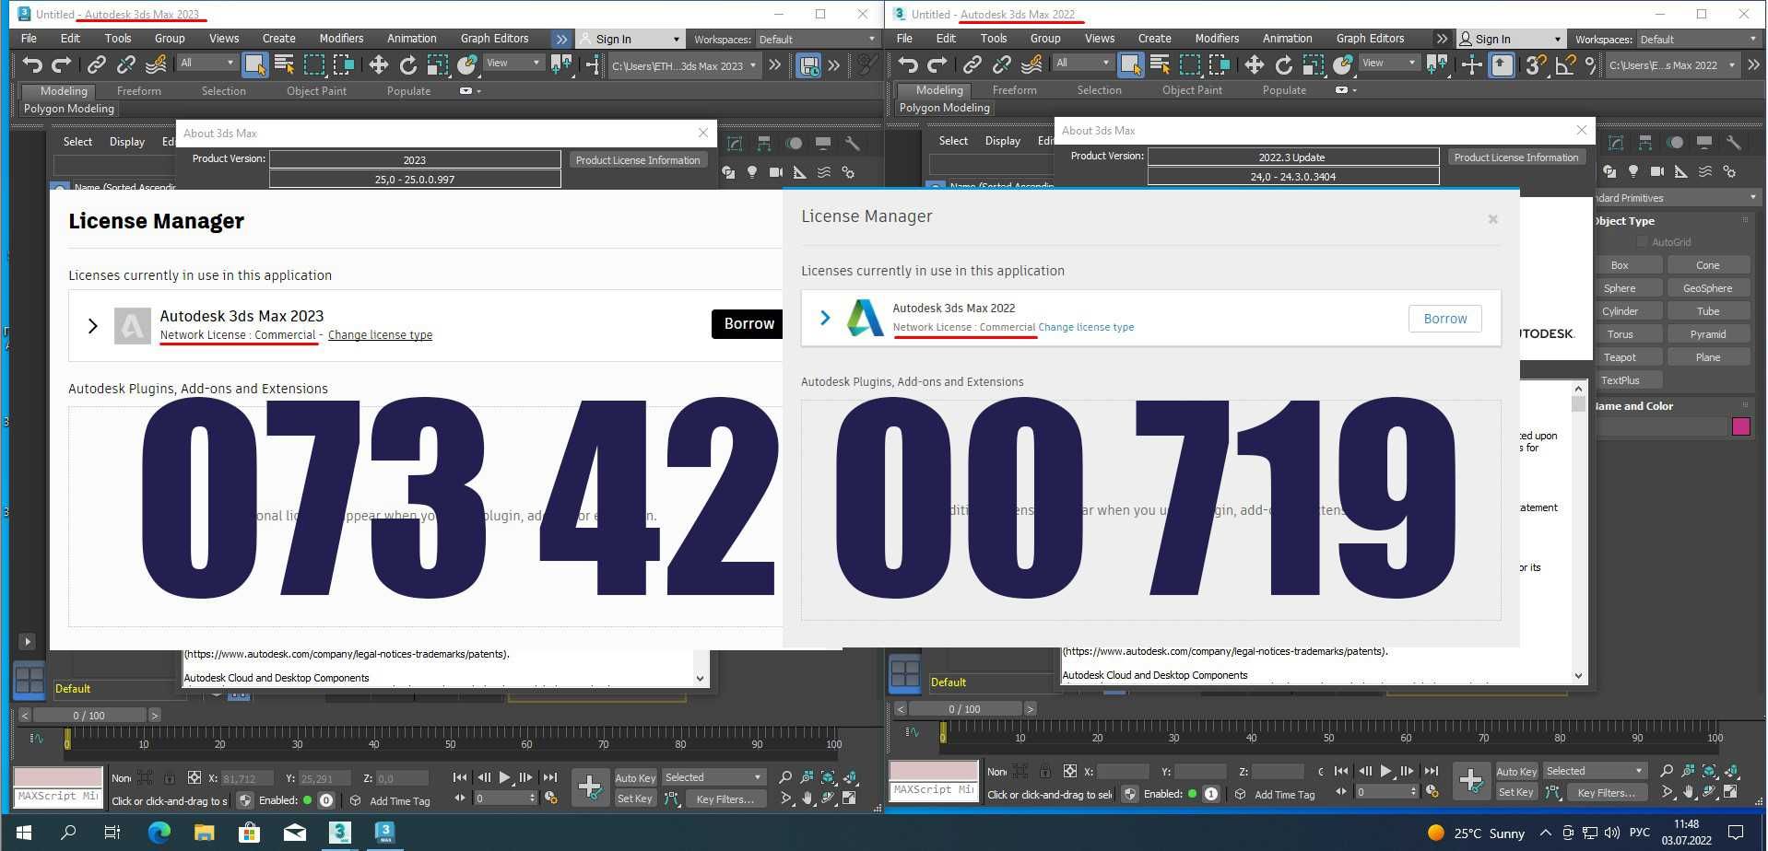Open Workspaces dropdown in 3ds Max 2022

pos(1698,40)
